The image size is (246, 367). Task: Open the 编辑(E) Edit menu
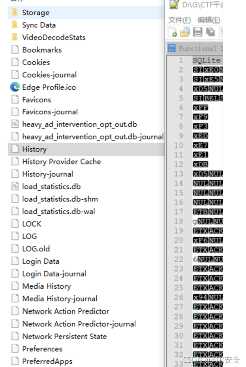(x=209, y=20)
